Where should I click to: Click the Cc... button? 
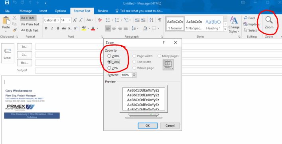pos(24,55)
